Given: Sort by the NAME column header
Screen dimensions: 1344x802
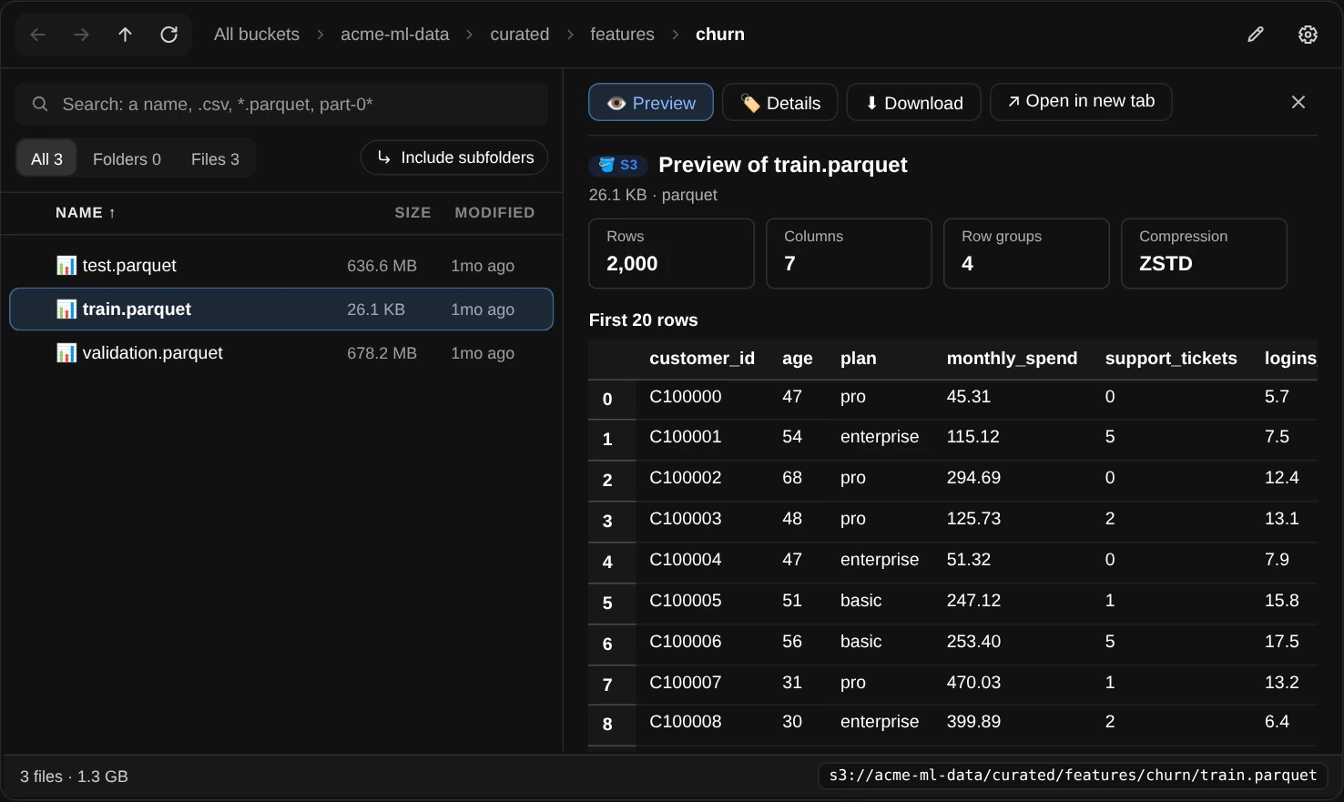Looking at the screenshot, I should (86, 212).
